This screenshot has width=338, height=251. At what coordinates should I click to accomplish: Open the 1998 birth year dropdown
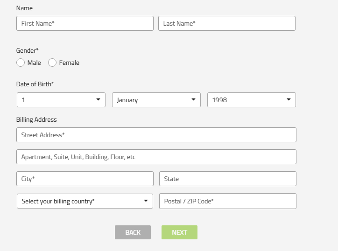click(x=251, y=100)
